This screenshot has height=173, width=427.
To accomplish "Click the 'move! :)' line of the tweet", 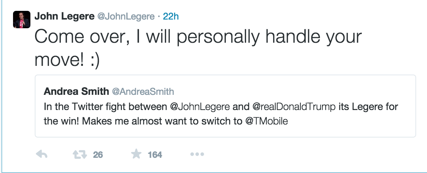I will (x=67, y=60).
